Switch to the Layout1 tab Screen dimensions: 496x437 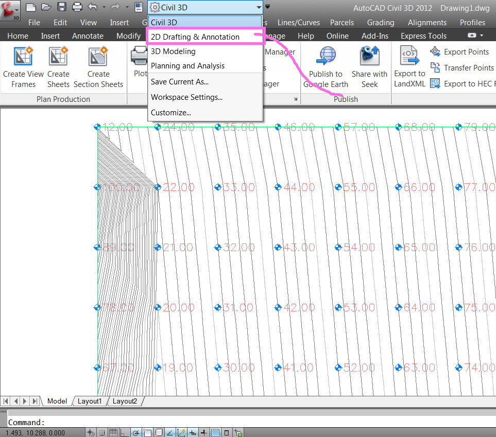[x=90, y=401]
